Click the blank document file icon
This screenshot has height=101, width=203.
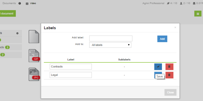click(34, 37)
